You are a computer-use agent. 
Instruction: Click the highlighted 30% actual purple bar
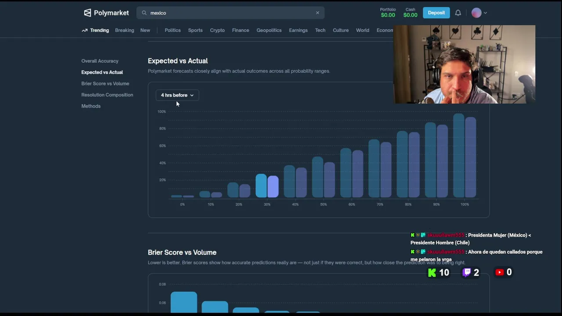point(273,187)
